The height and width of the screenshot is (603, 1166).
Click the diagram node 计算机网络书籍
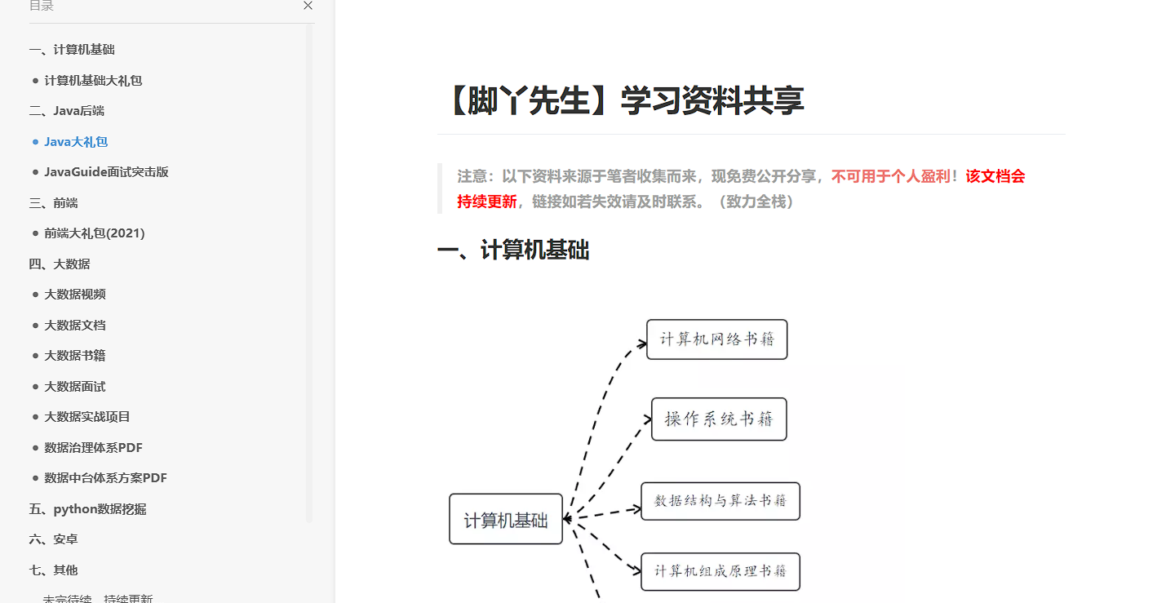[717, 339]
